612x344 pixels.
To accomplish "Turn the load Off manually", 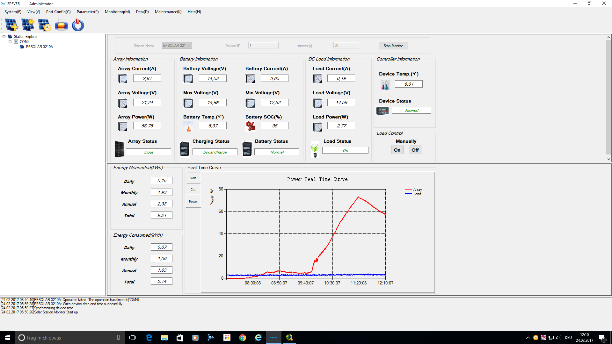I will (415, 150).
